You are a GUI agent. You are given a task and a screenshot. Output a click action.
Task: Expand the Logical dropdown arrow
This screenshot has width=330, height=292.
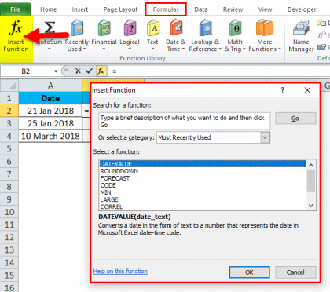coord(130,49)
